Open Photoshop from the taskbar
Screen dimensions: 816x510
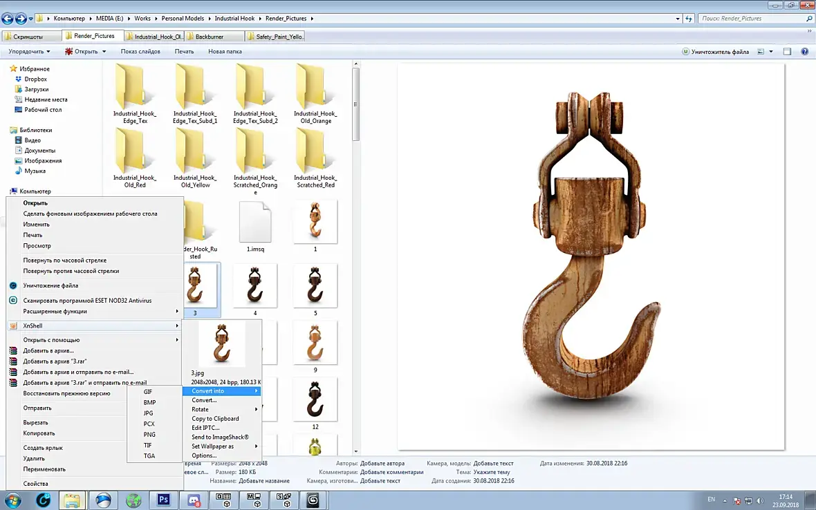click(x=165, y=499)
